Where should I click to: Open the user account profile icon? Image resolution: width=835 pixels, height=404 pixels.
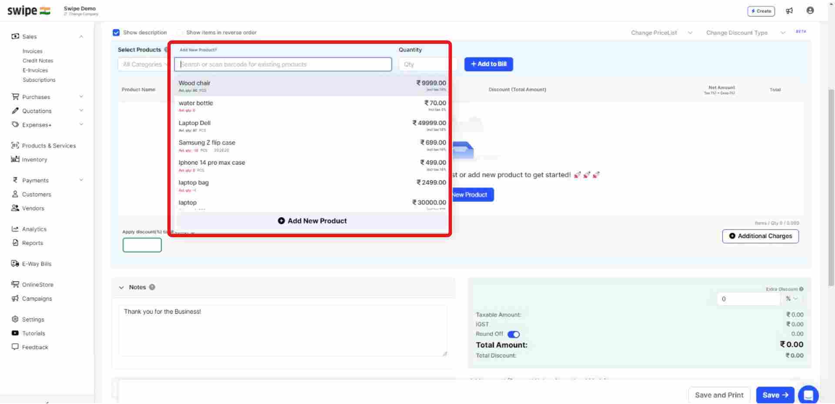pyautogui.click(x=810, y=10)
